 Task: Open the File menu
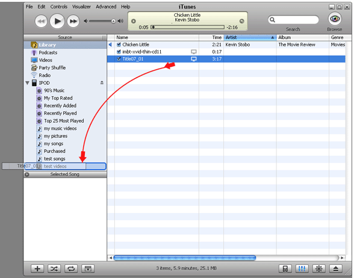(x=29, y=7)
